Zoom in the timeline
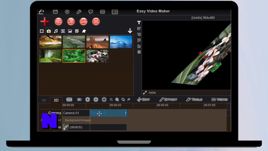 [117, 99]
